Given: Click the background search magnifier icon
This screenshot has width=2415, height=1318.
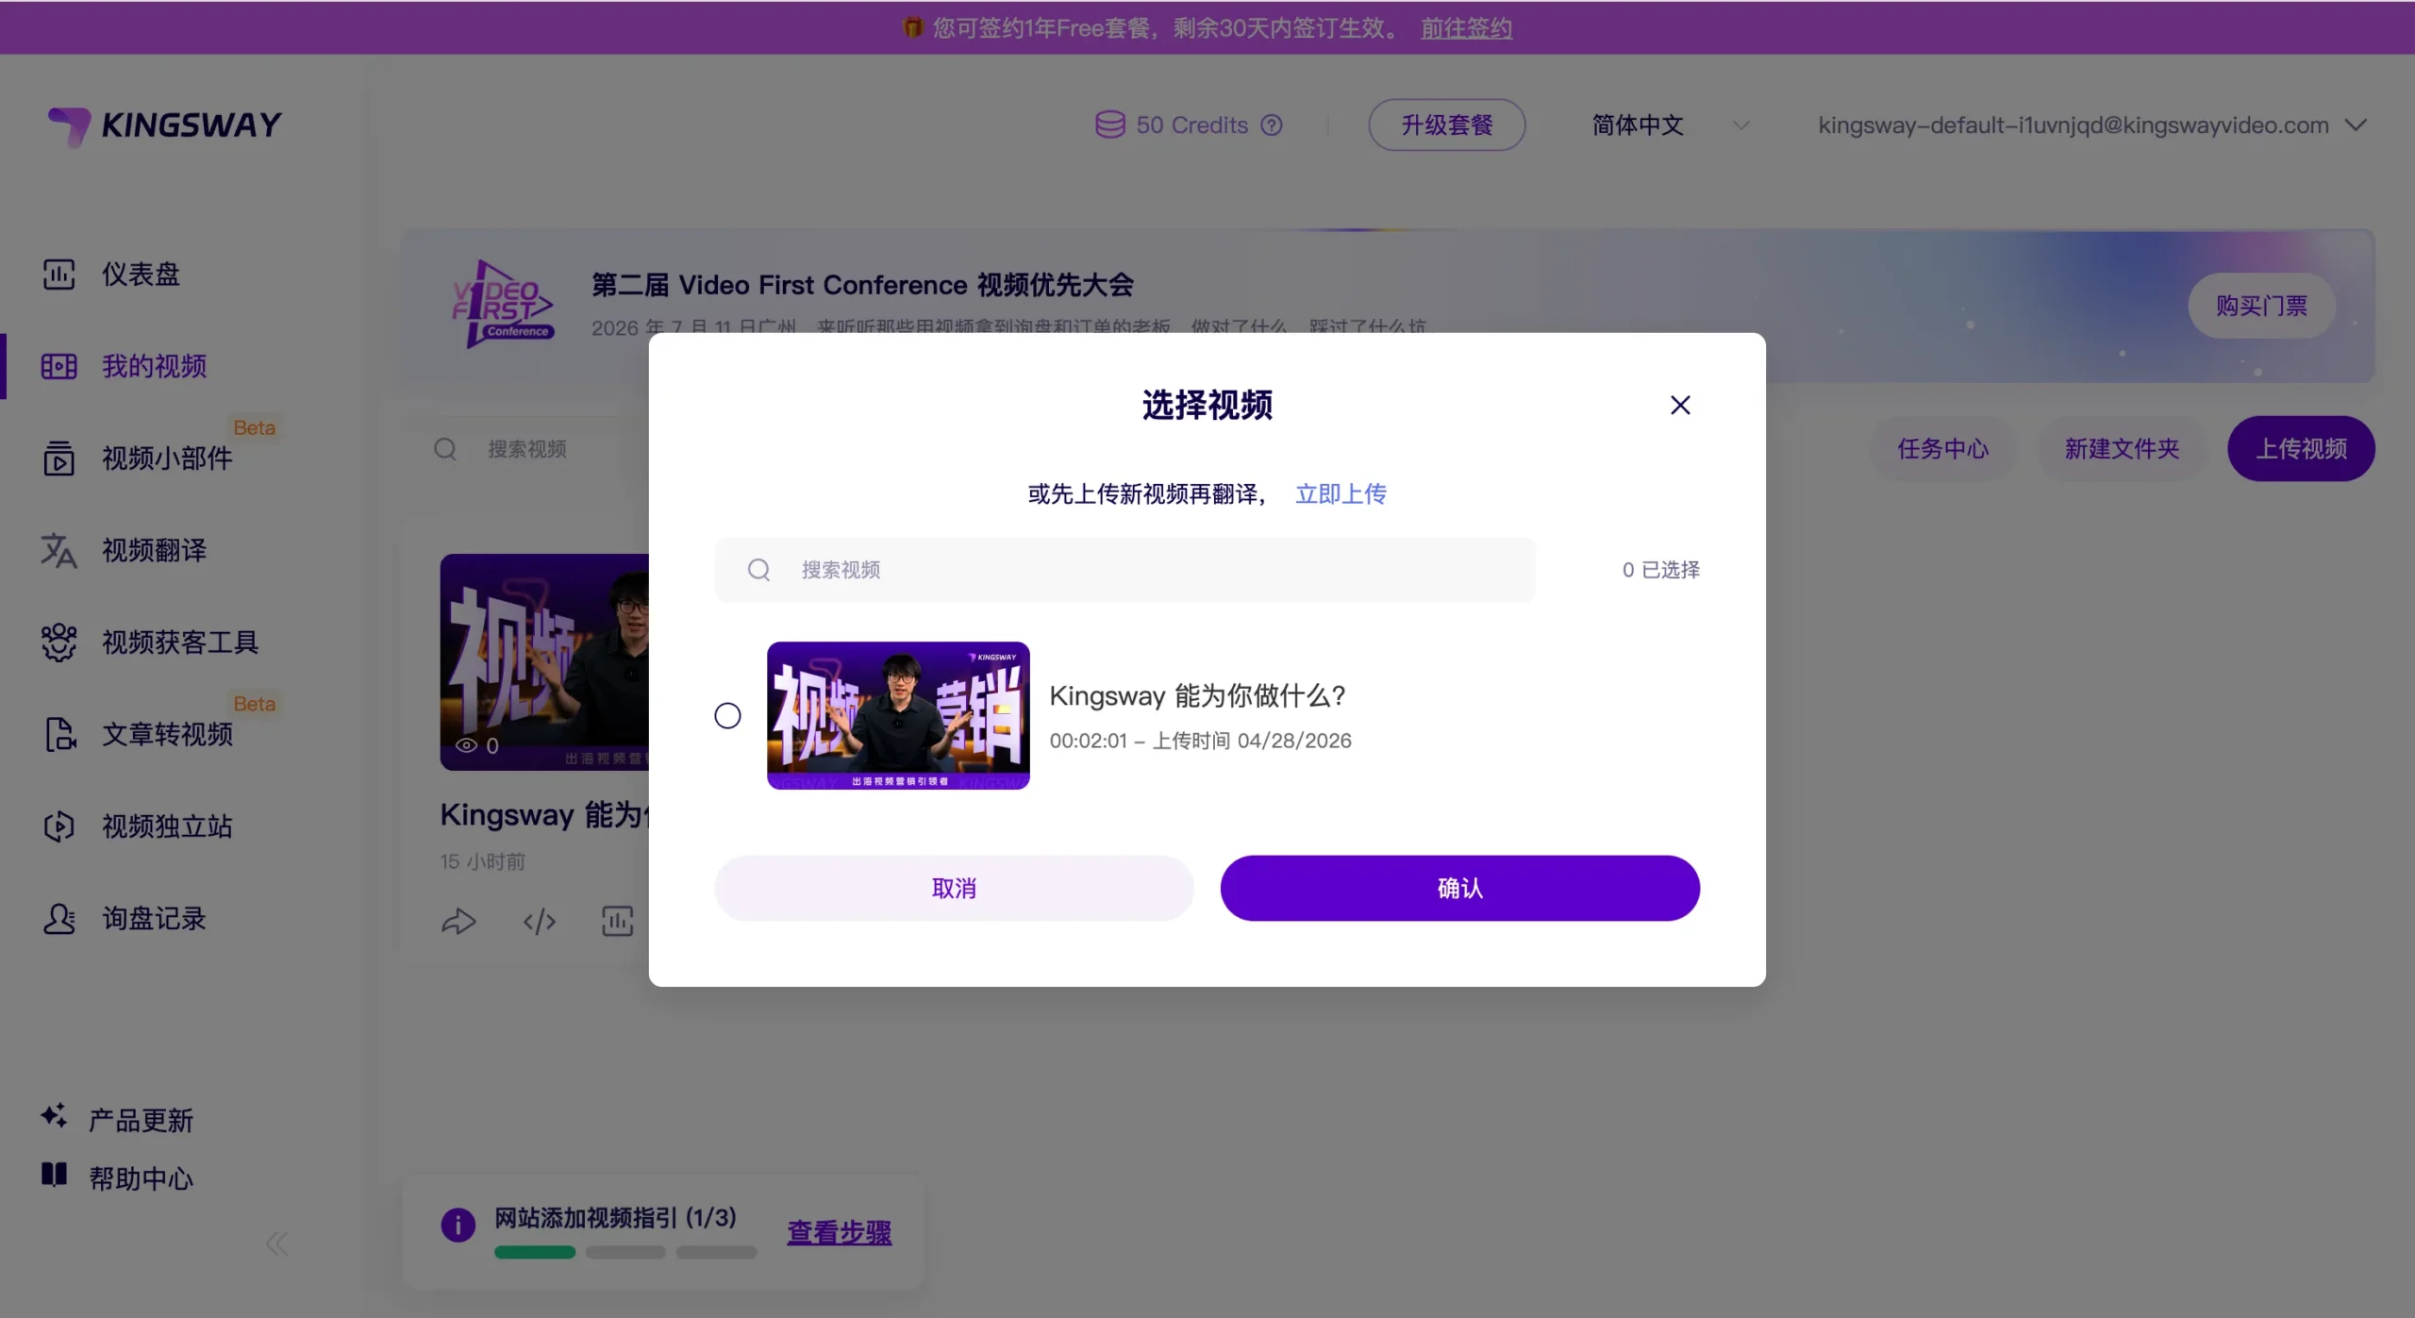Looking at the screenshot, I should (x=445, y=449).
